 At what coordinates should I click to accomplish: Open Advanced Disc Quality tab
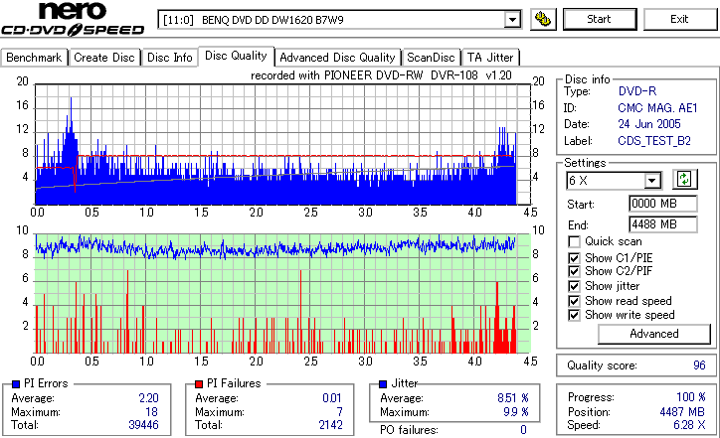click(x=337, y=58)
